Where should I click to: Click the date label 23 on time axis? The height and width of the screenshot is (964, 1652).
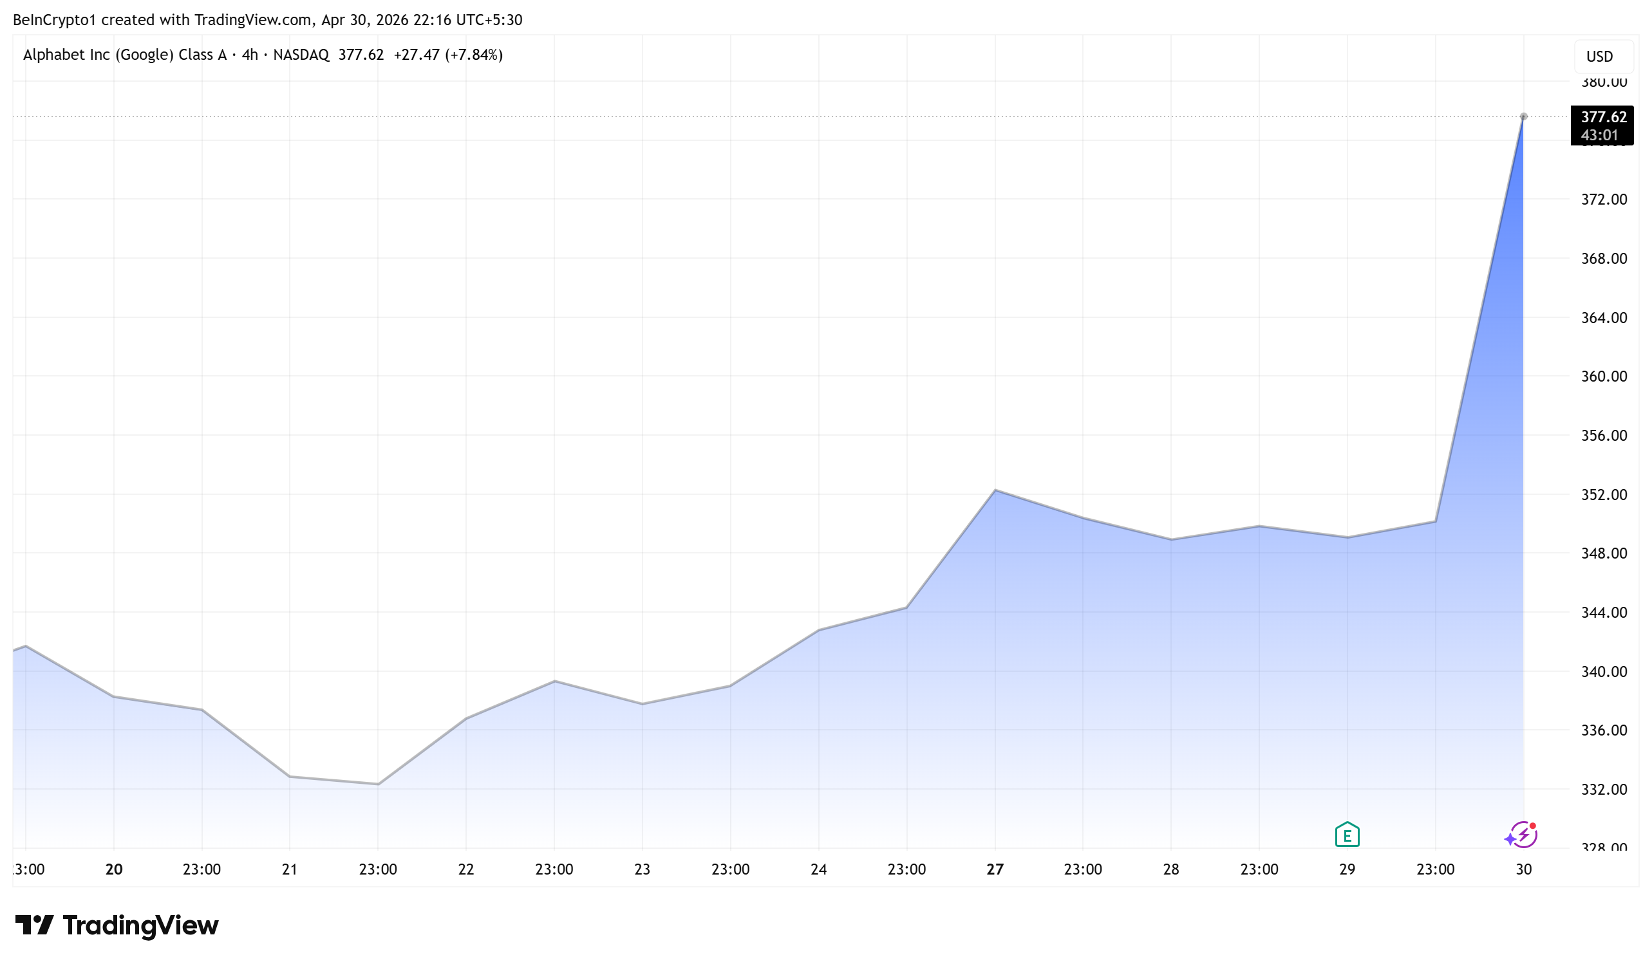643,869
